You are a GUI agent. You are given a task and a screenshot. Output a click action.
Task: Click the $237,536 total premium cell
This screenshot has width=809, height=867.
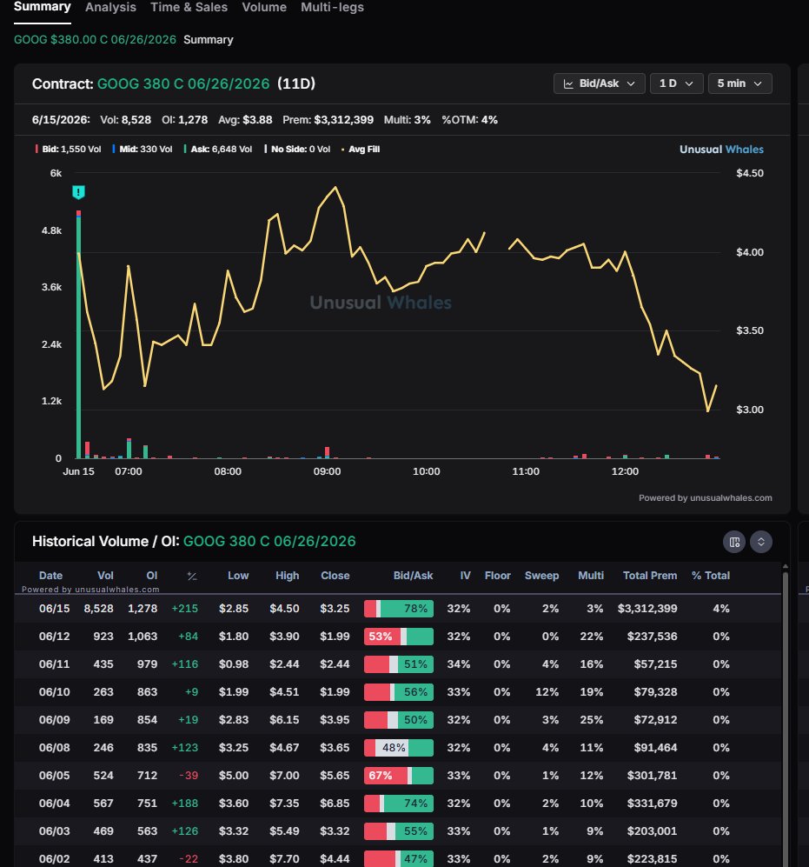[x=652, y=637]
